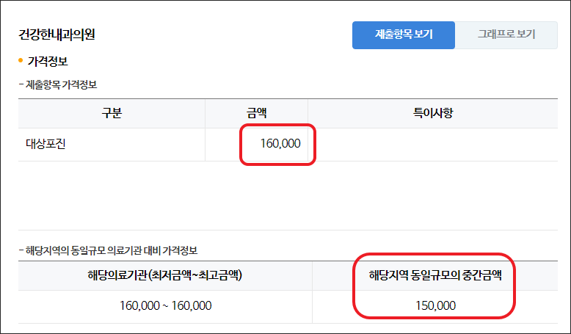Click the 특이사항 column header
This screenshot has width=571, height=334.
tap(432, 113)
